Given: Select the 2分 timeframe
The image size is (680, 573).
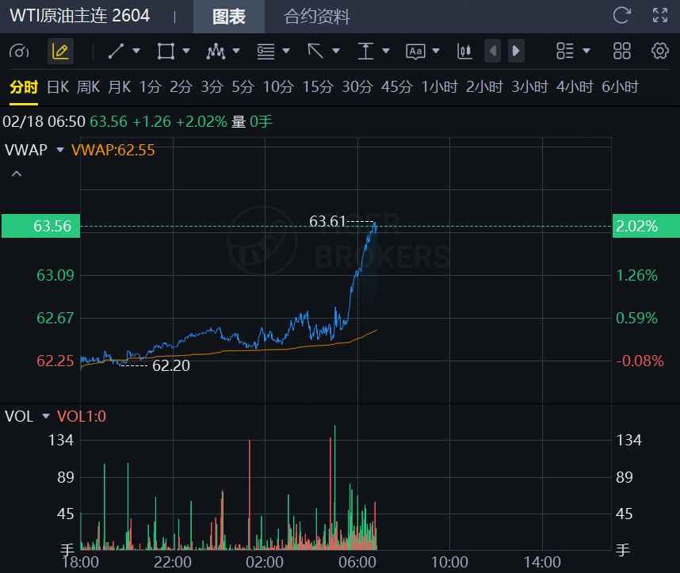Looking at the screenshot, I should coord(181,86).
